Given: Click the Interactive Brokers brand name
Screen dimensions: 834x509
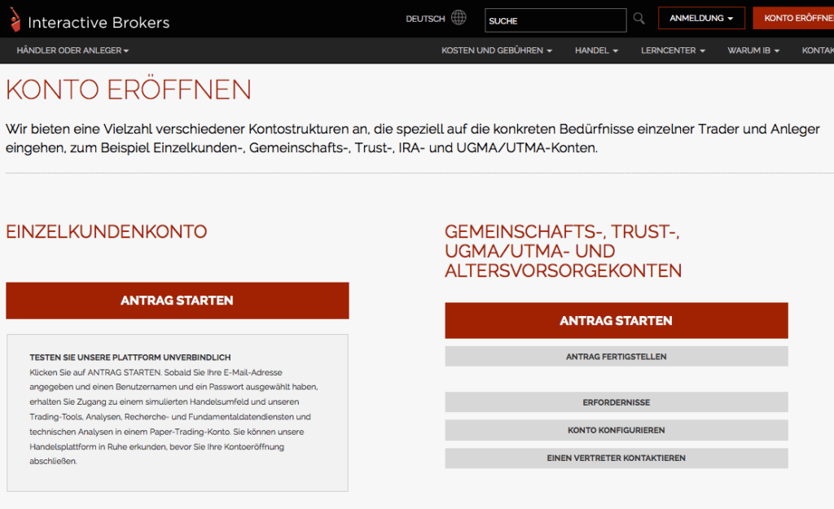Looking at the screenshot, I should click(99, 22).
